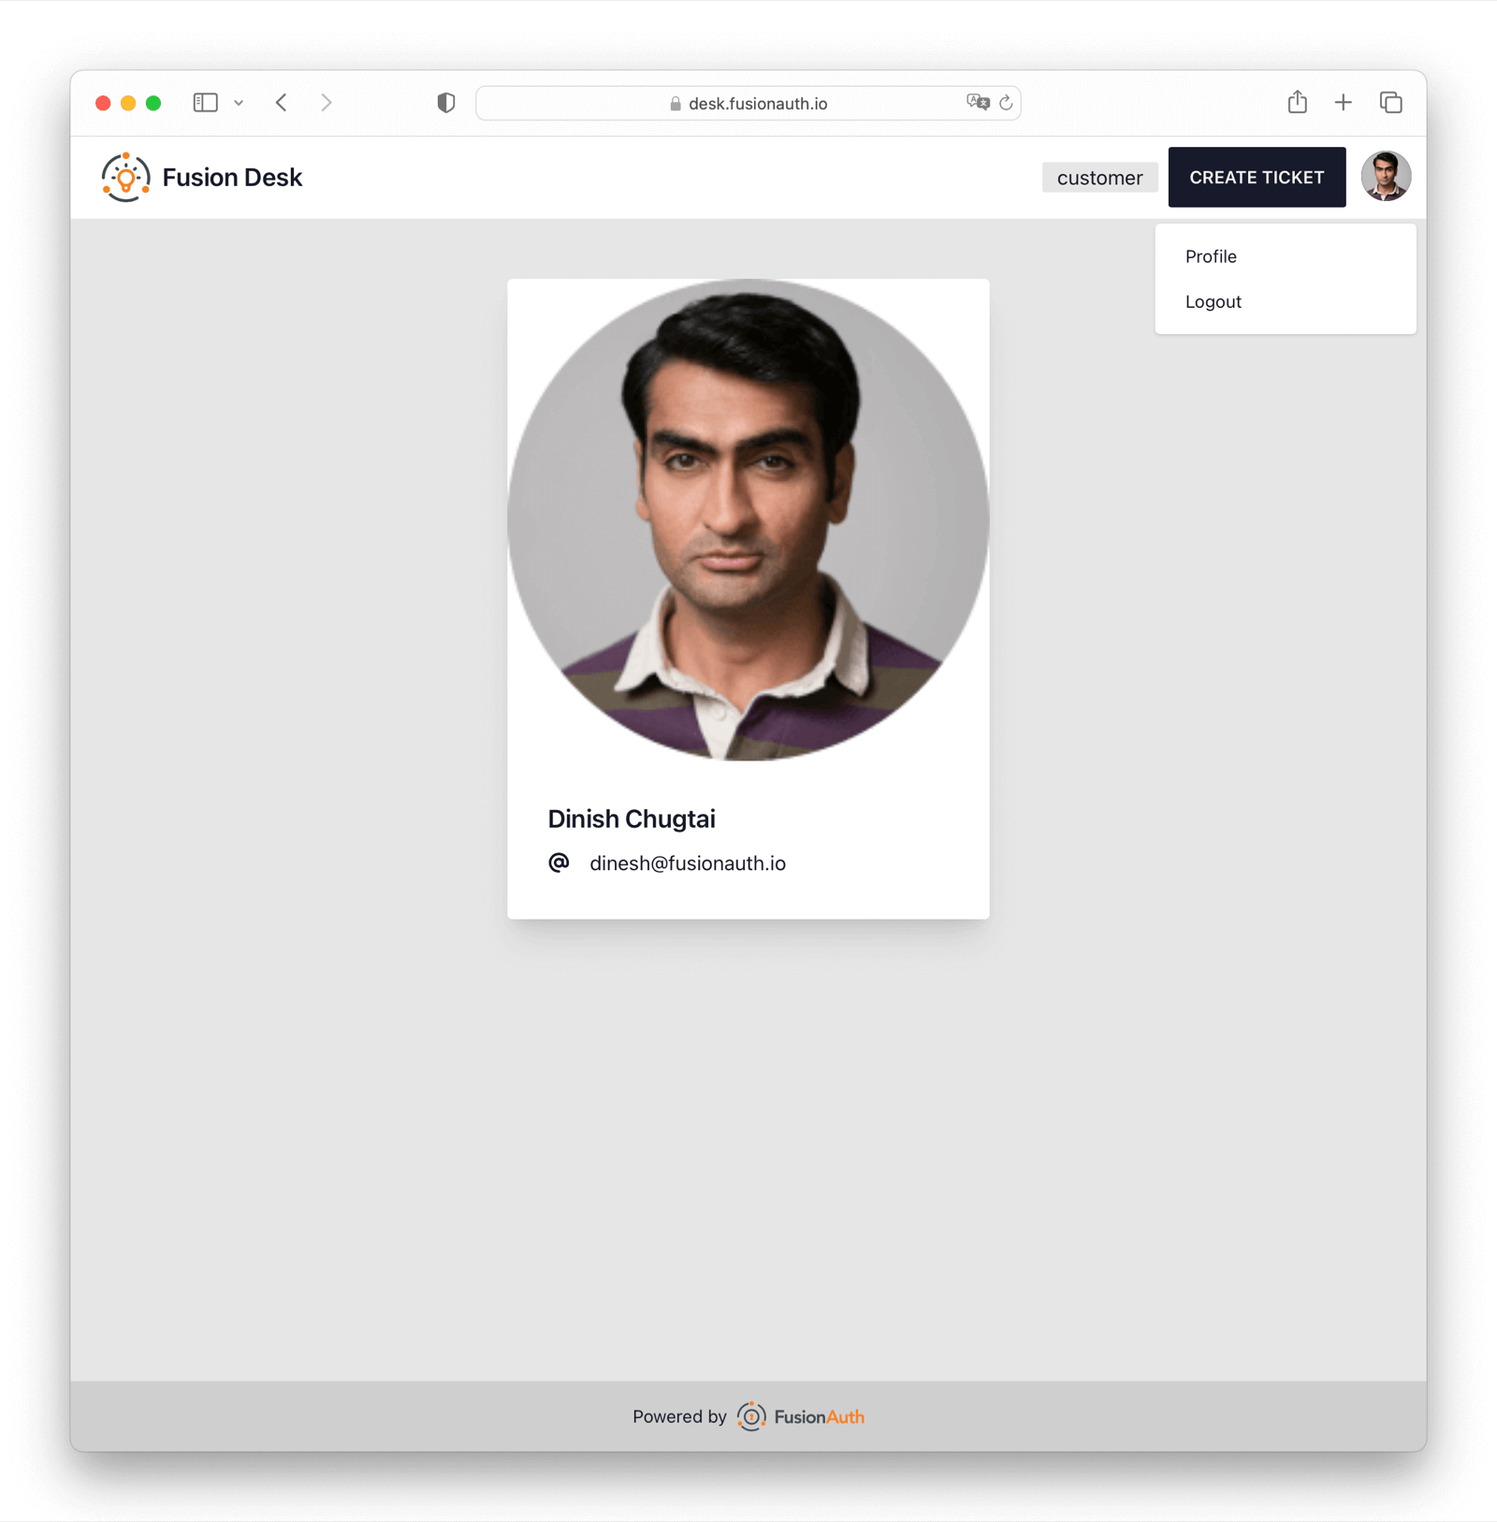Click the Powered by footer text

679,1416
